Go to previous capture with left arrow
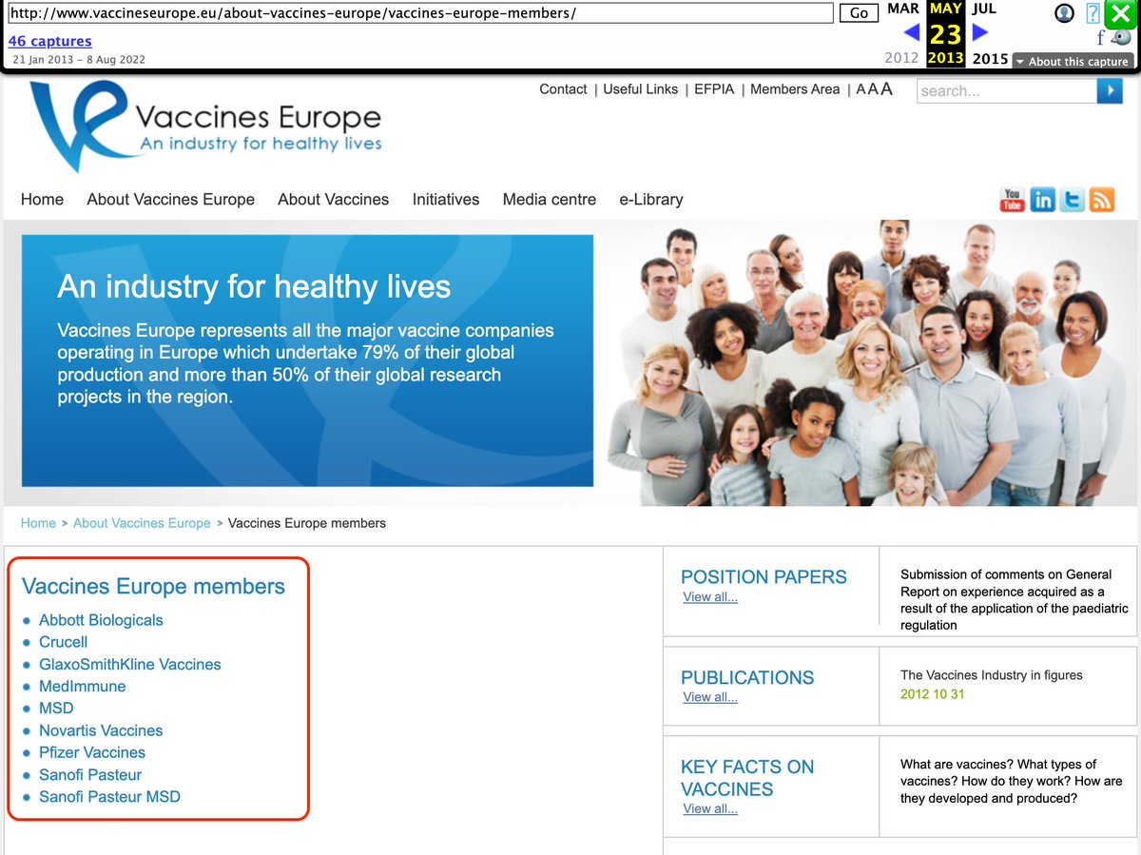The width and height of the screenshot is (1141, 855). click(911, 33)
